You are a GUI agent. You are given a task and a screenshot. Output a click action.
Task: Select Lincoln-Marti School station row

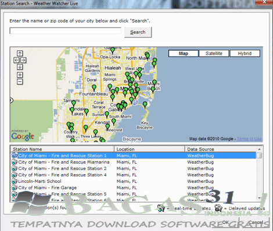134,181
